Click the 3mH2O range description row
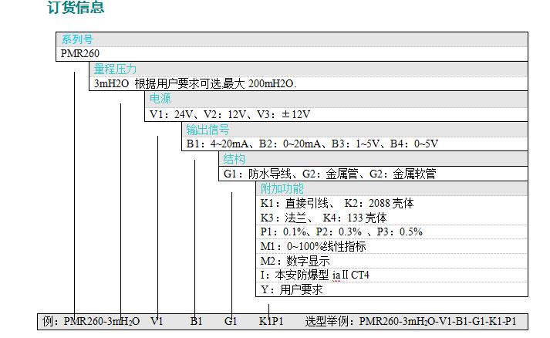 (194, 84)
